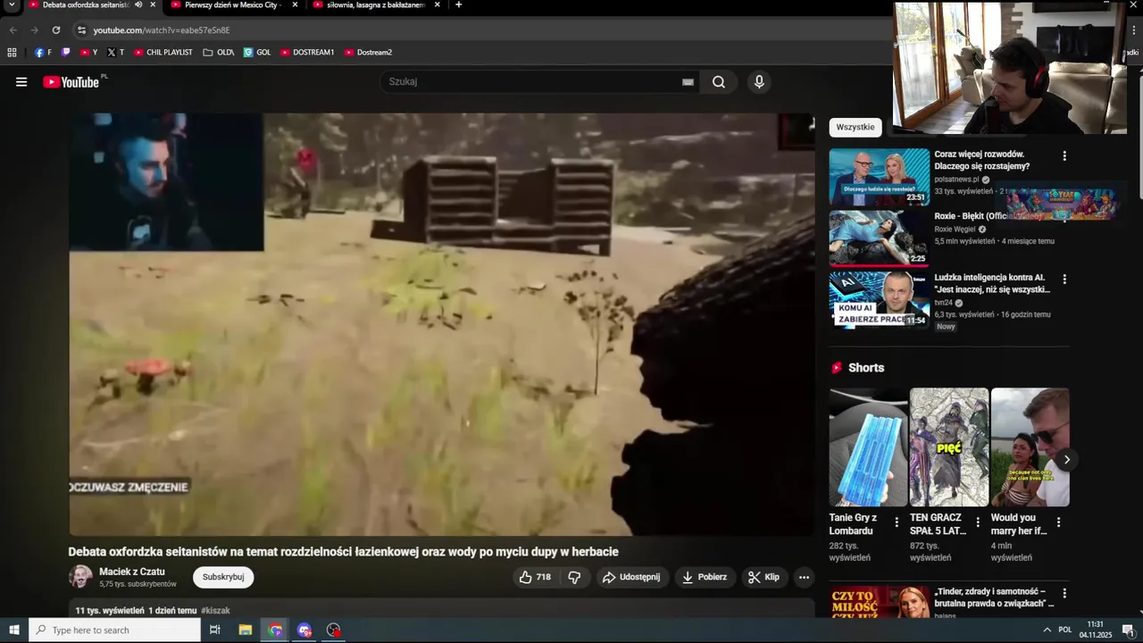This screenshot has width=1143, height=643.
Task: Open options for the 'TEN GRACZ SPAŁ' short
Action: click(978, 522)
